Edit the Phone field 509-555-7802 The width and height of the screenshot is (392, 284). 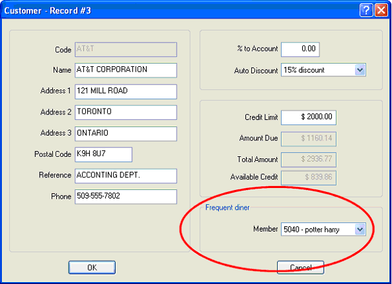coord(126,197)
